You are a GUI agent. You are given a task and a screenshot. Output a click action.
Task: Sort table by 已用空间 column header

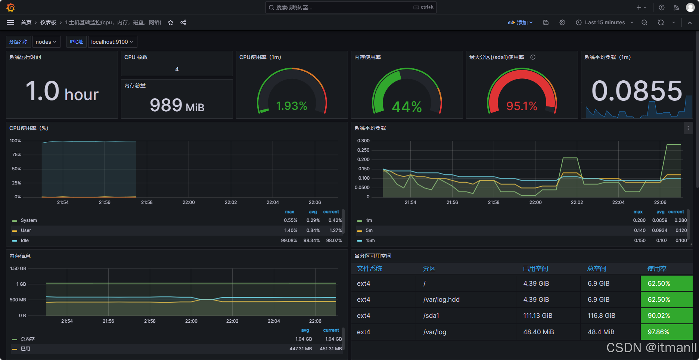[535, 269]
